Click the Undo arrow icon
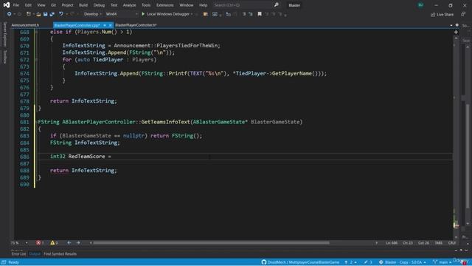Screen dimensions: 472x266 61,14
